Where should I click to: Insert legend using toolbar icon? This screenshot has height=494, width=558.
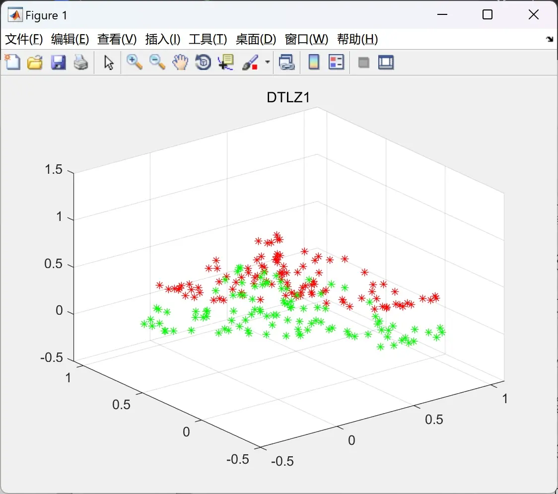337,62
